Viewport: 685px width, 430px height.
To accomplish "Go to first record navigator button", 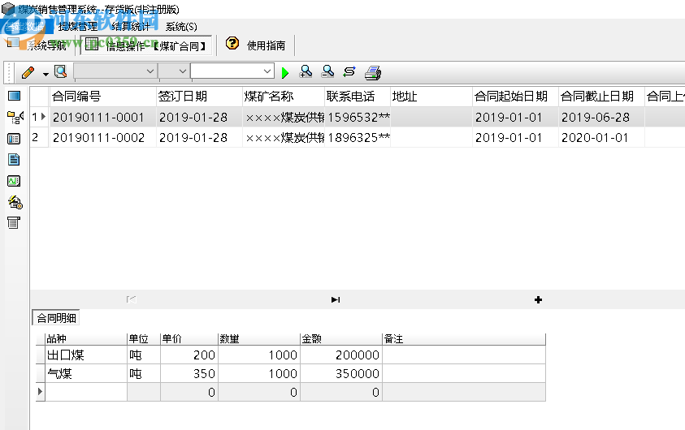I will (131, 299).
